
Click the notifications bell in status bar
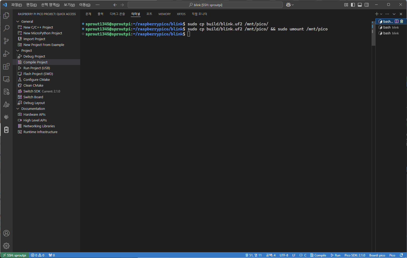[401, 255]
